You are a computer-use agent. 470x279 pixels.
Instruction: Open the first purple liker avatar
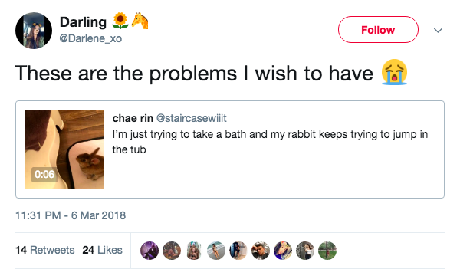150,251
